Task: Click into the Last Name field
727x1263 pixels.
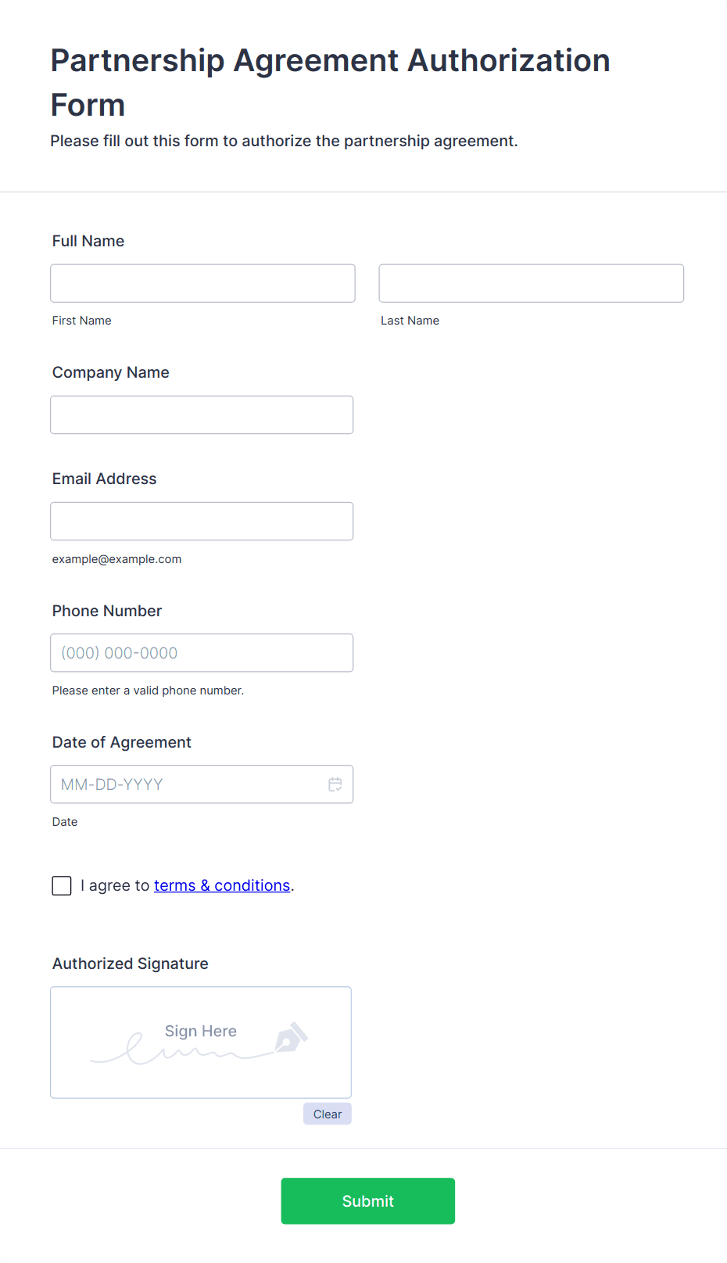Action: tap(531, 283)
